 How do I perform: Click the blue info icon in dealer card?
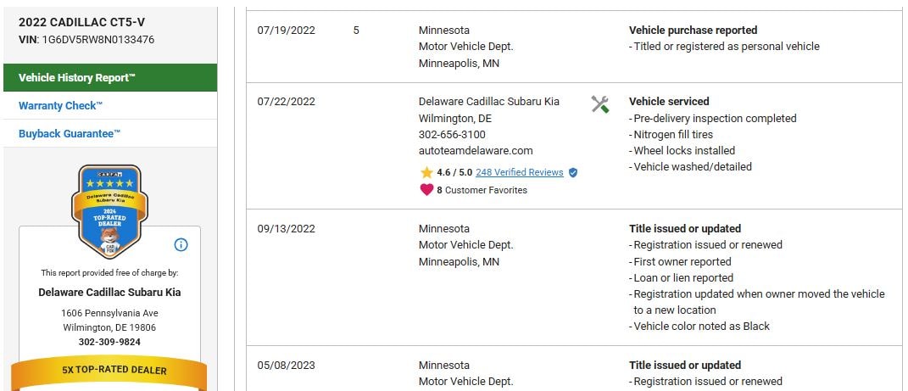(x=181, y=245)
